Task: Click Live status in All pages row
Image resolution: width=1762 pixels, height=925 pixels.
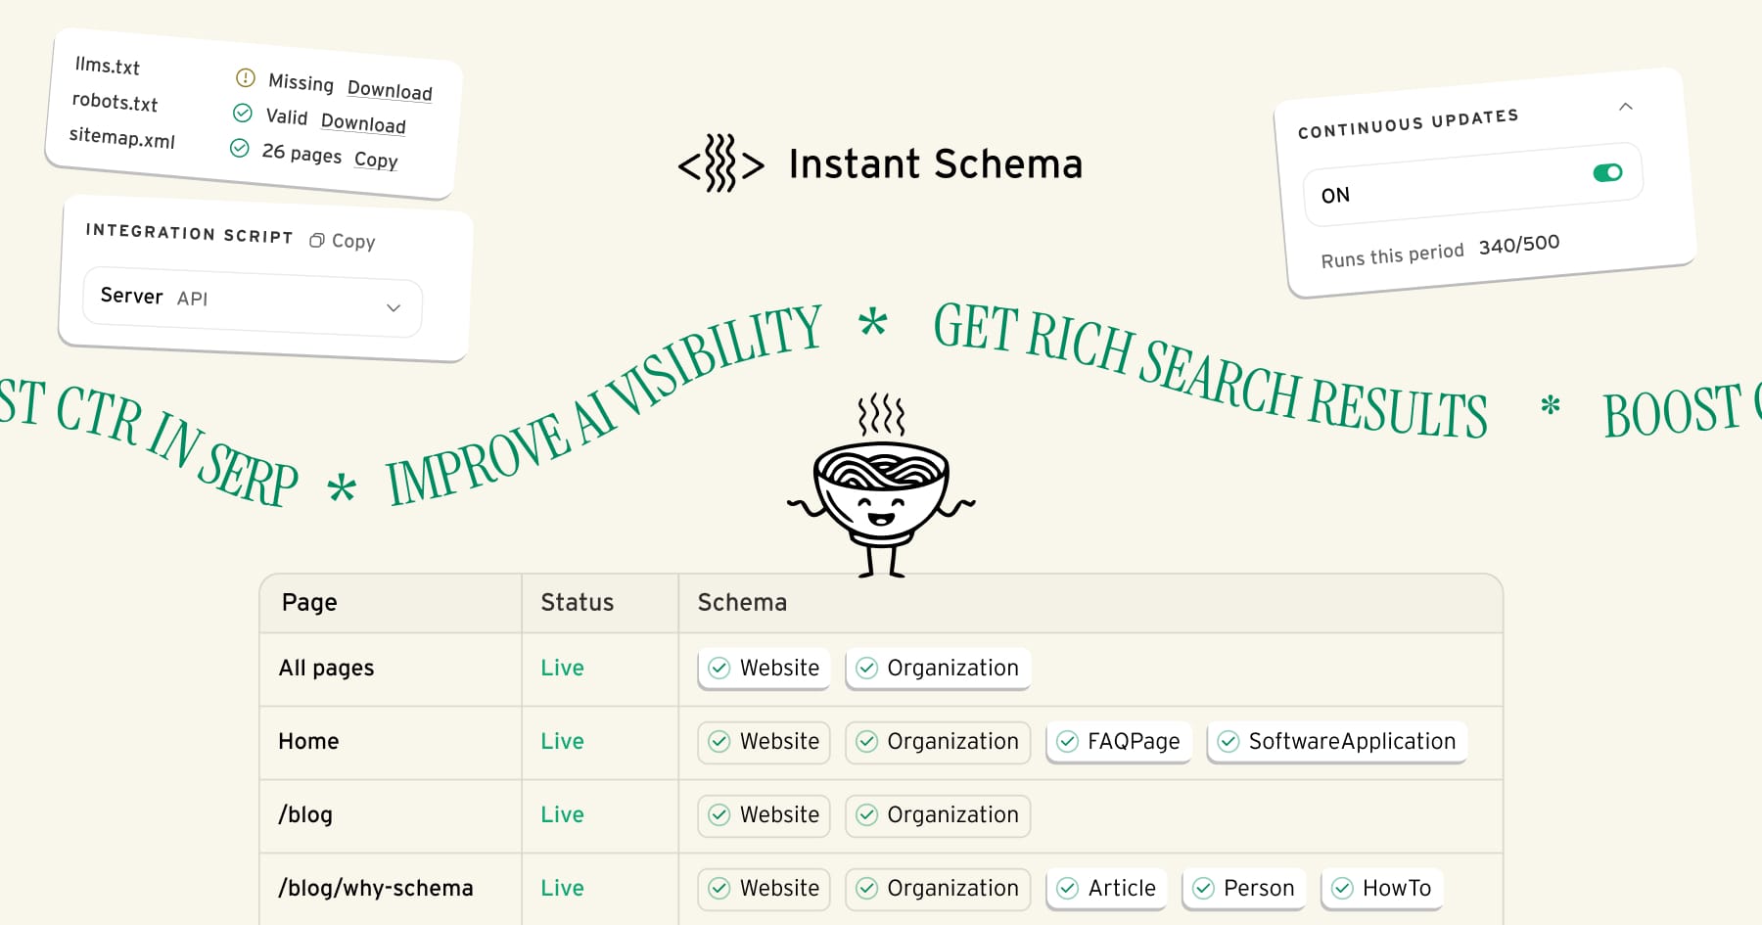Action: (562, 668)
